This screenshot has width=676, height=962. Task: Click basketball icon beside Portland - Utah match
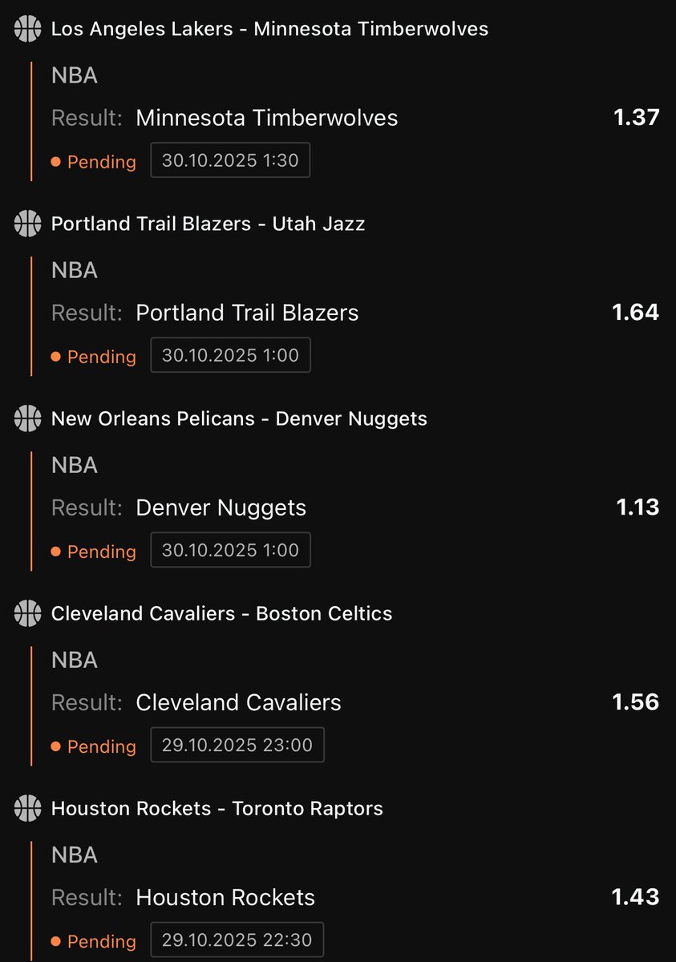tap(27, 224)
